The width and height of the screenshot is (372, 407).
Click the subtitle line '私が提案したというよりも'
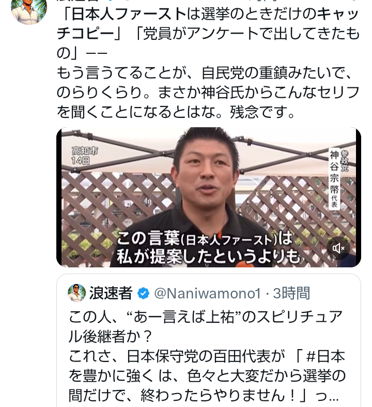(x=208, y=257)
